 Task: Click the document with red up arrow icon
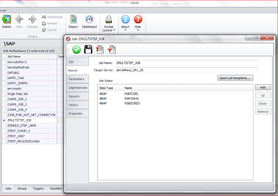pyautogui.click(x=112, y=49)
